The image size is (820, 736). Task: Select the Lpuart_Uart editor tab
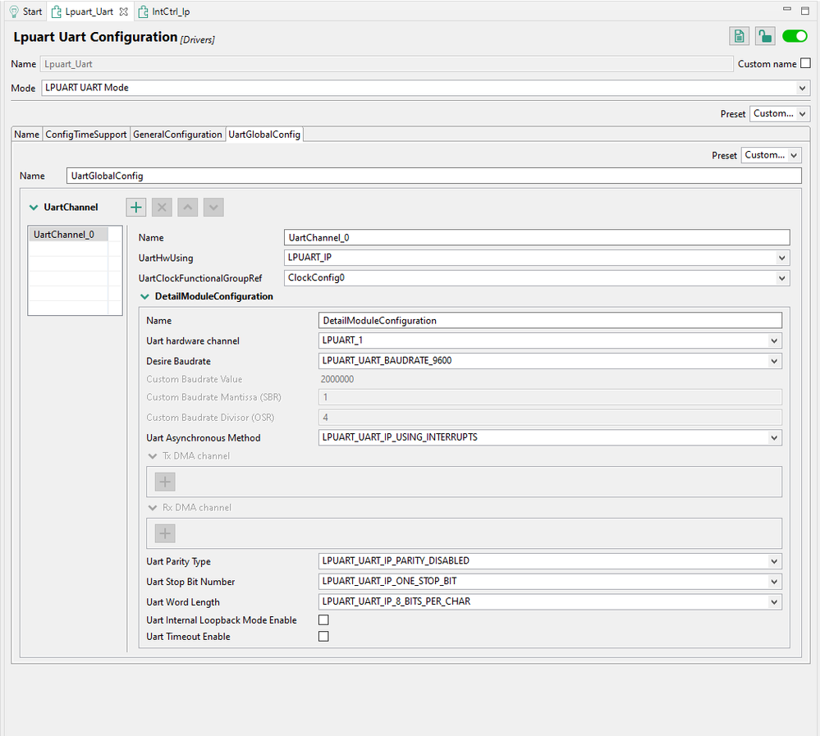click(x=89, y=11)
